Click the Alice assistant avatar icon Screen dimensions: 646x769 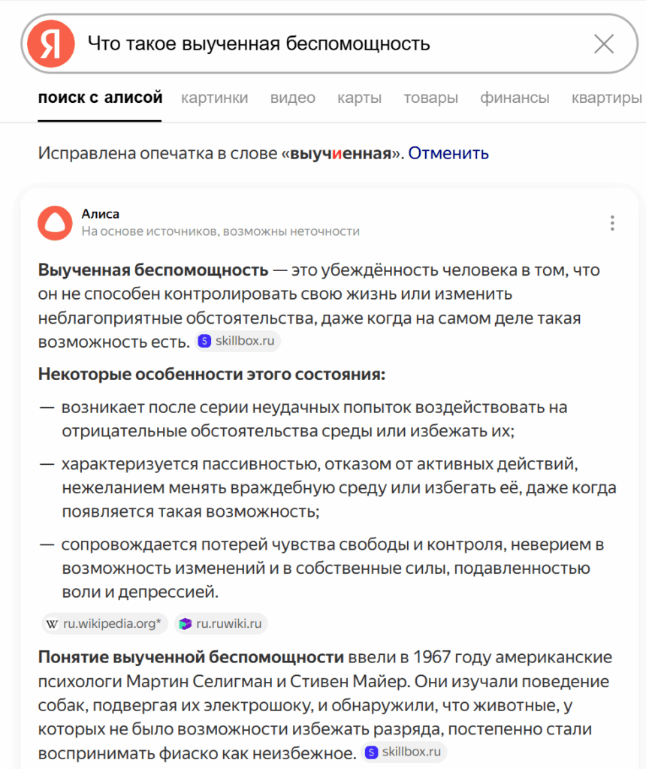(55, 222)
